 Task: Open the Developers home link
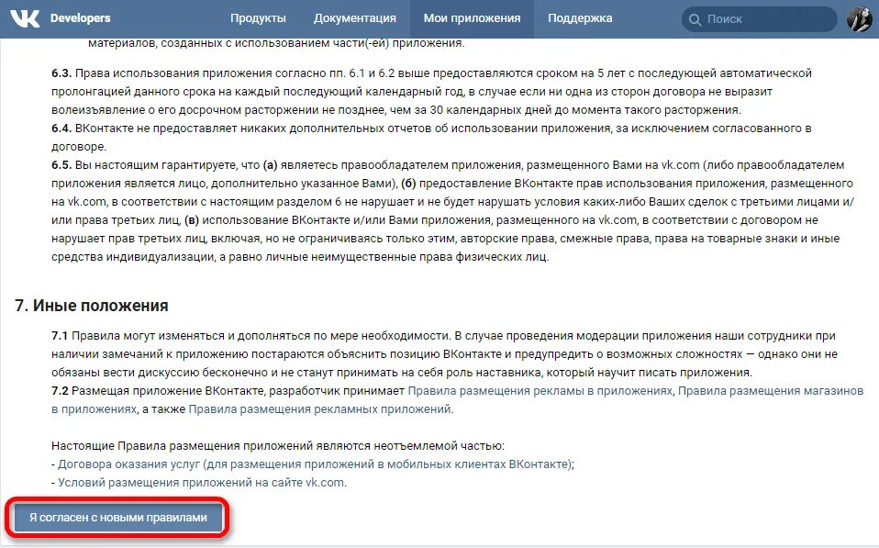click(80, 18)
